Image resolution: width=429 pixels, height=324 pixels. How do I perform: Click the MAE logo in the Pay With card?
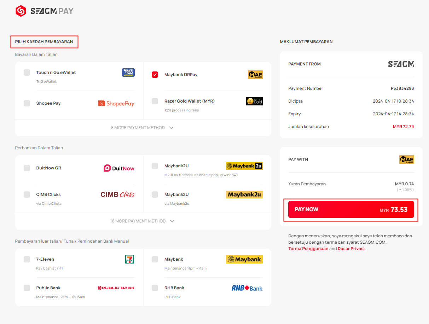(407, 160)
